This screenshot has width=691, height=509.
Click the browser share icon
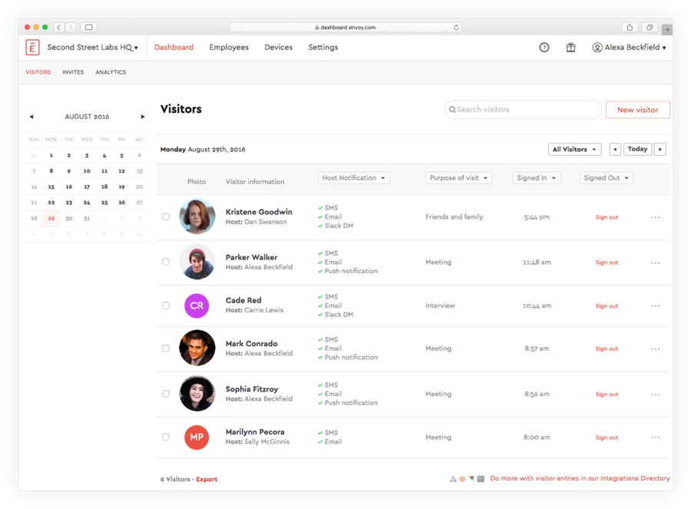[630, 28]
